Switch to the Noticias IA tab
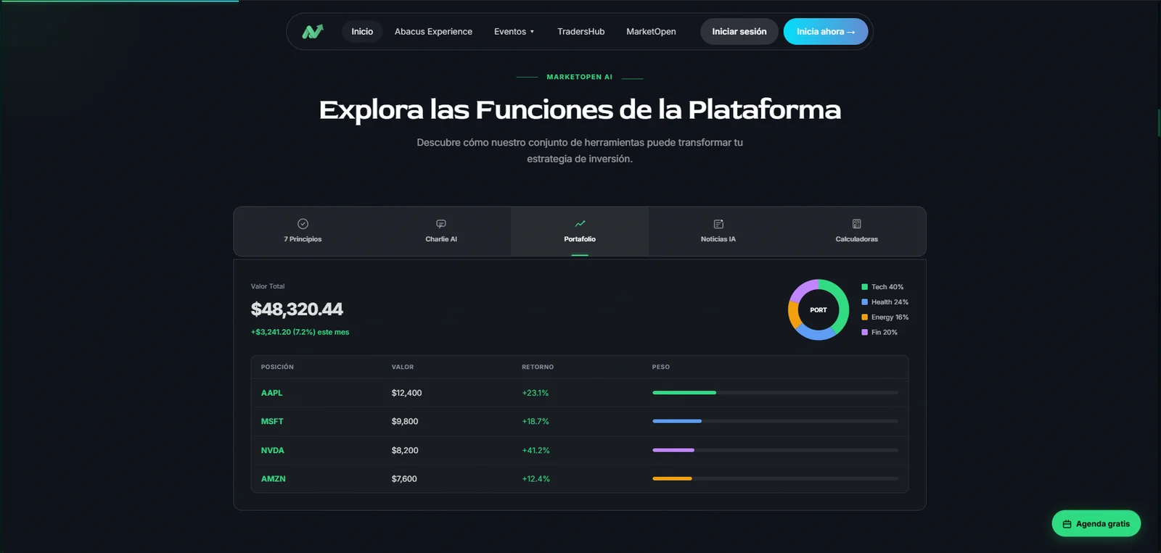Screen dimensions: 1161x553 click(718, 231)
